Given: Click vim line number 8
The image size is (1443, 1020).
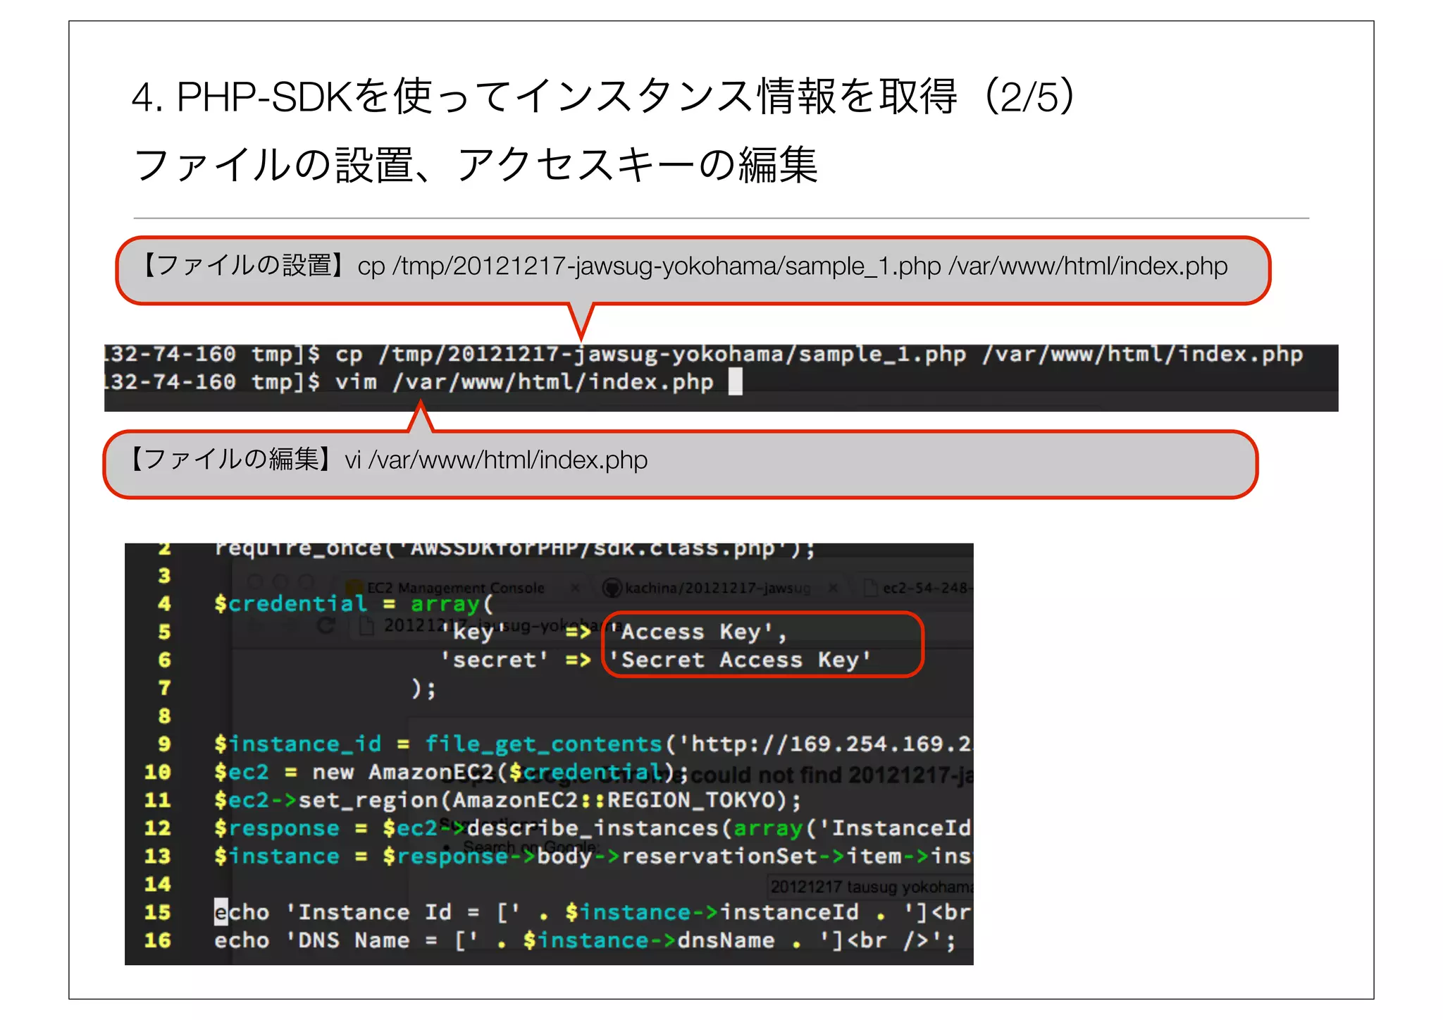Looking at the screenshot, I should pos(164,716).
